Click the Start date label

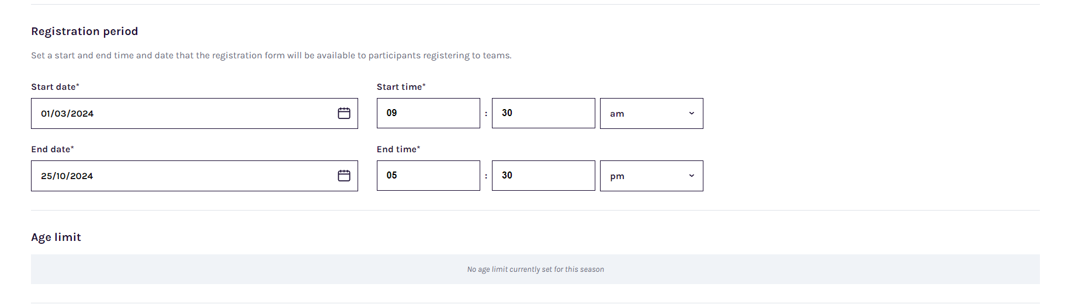55,87
